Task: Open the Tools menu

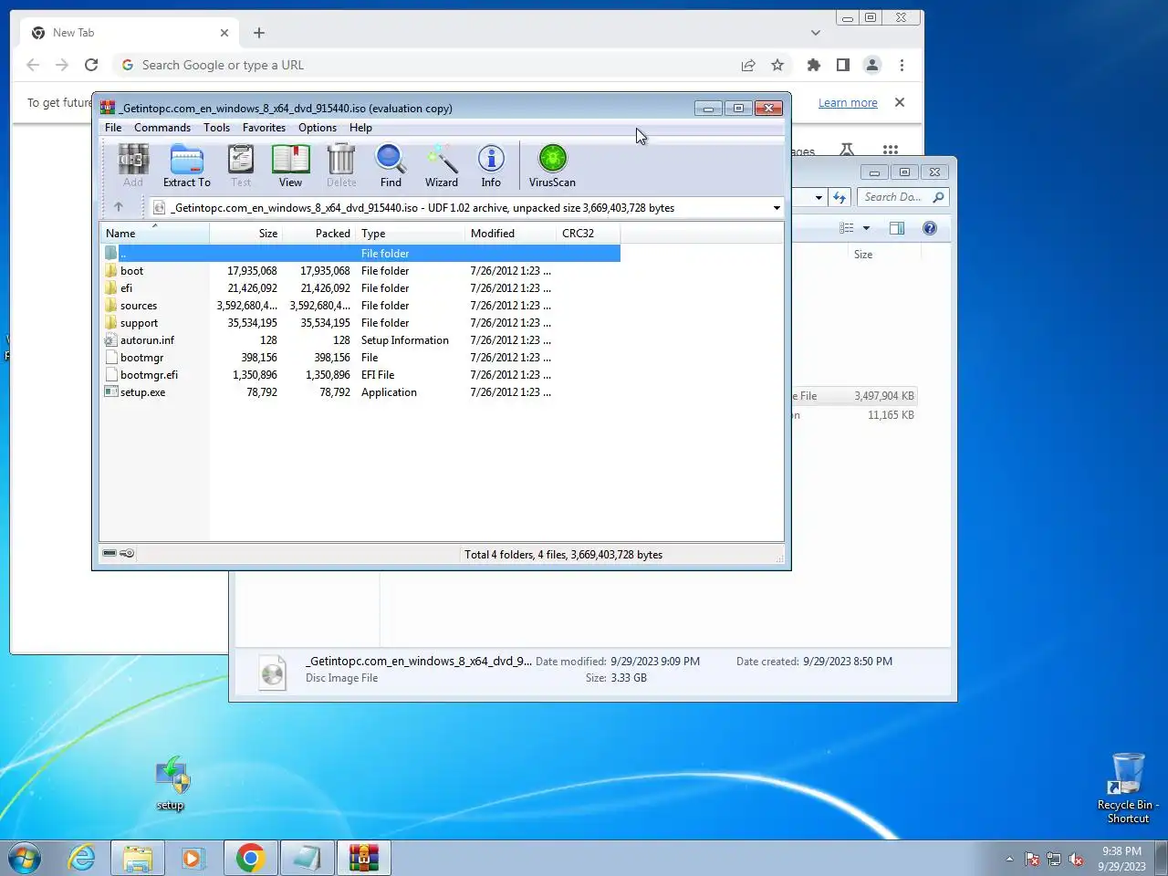Action: (216, 128)
